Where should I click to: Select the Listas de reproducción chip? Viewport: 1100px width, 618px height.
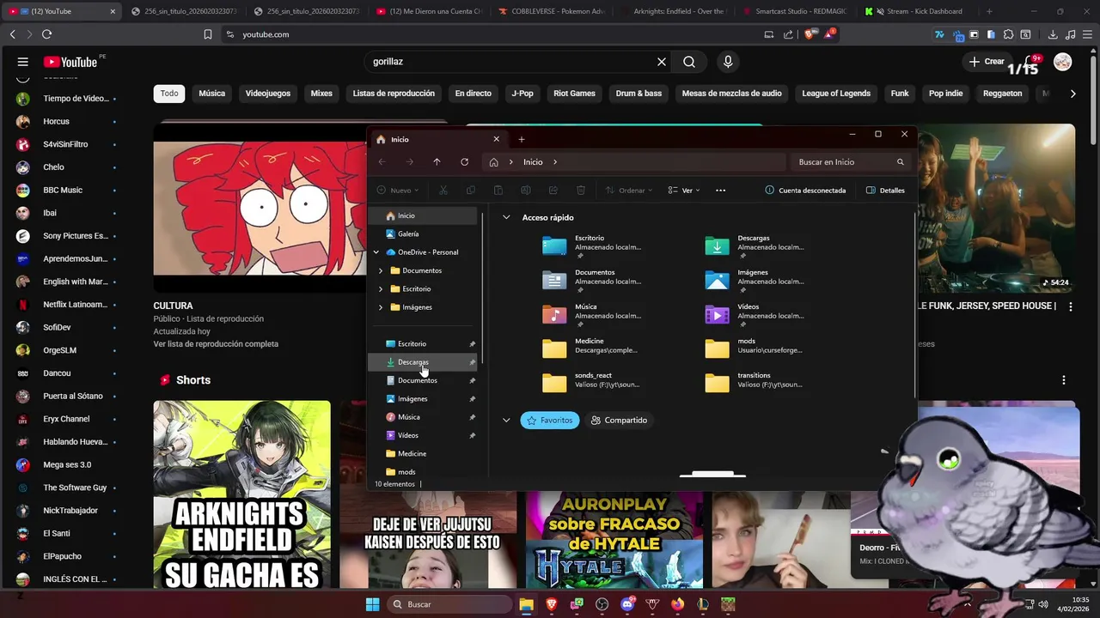coord(394,94)
